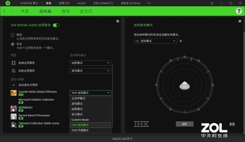Viewport: 245px width, 142px height.
Task: Open the 麦克风 sub-tab
Action: (x=86, y=11)
